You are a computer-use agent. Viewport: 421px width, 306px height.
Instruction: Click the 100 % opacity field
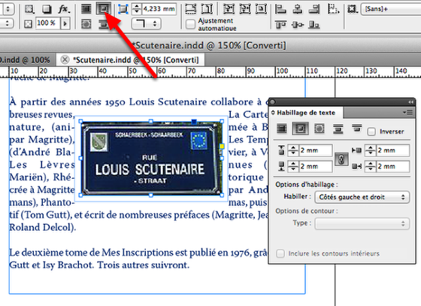(48, 23)
